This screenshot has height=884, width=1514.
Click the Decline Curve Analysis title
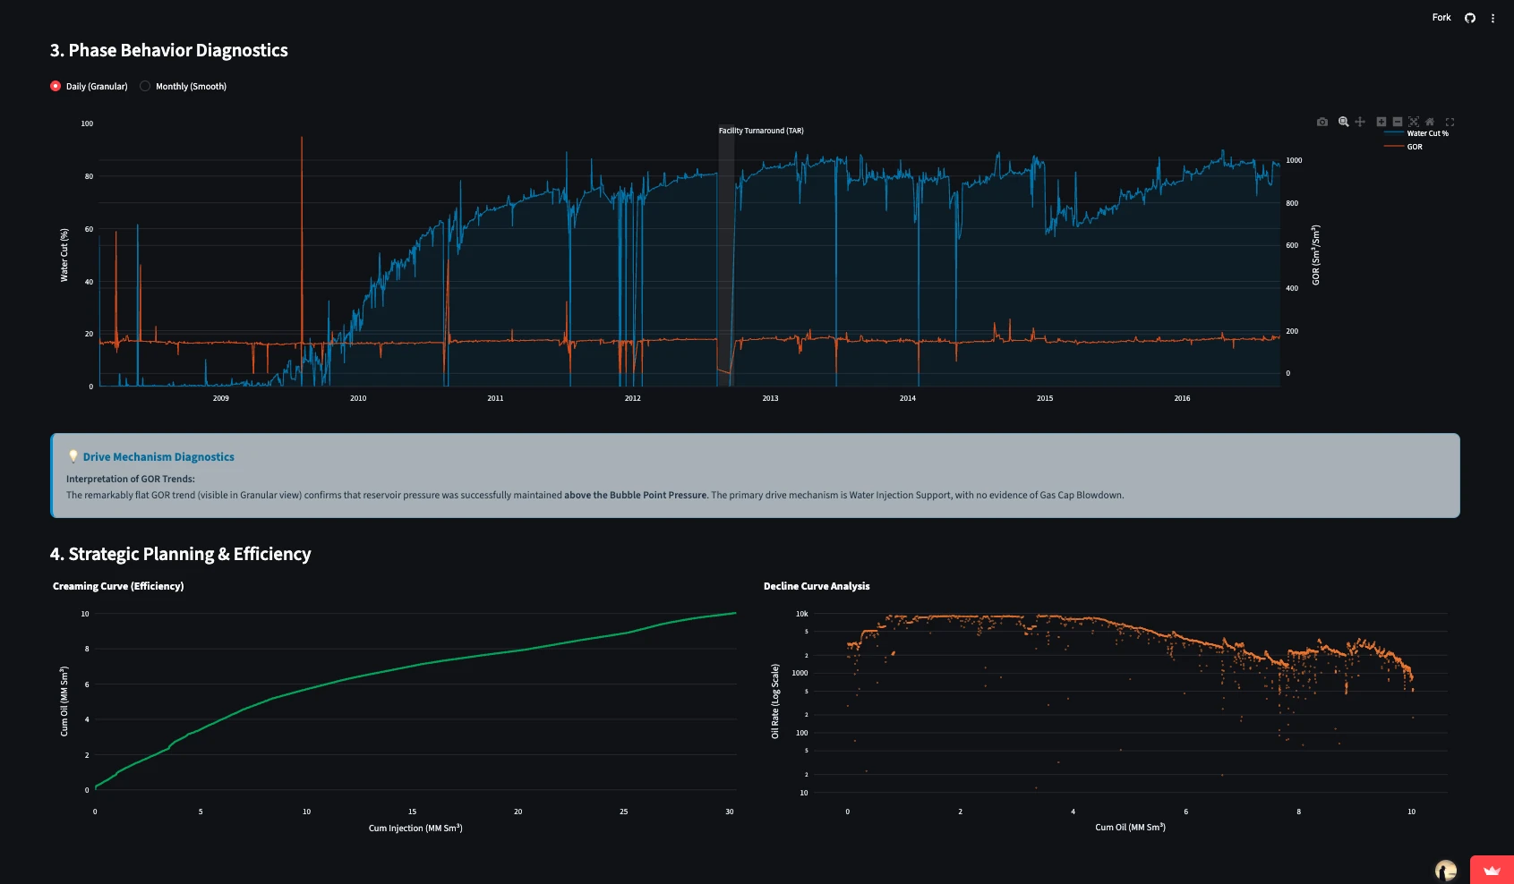click(x=817, y=587)
